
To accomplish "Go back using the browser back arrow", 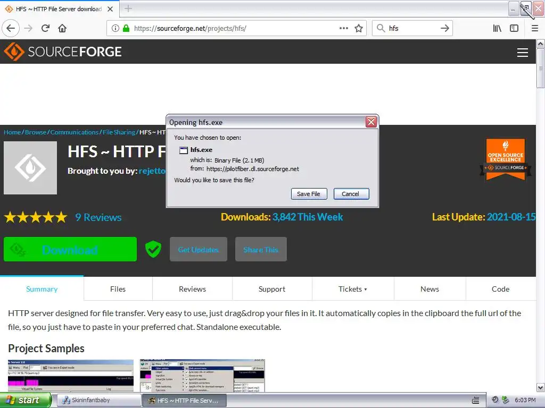I will point(11,28).
